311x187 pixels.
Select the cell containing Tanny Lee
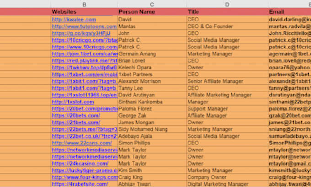[x=152, y=88]
